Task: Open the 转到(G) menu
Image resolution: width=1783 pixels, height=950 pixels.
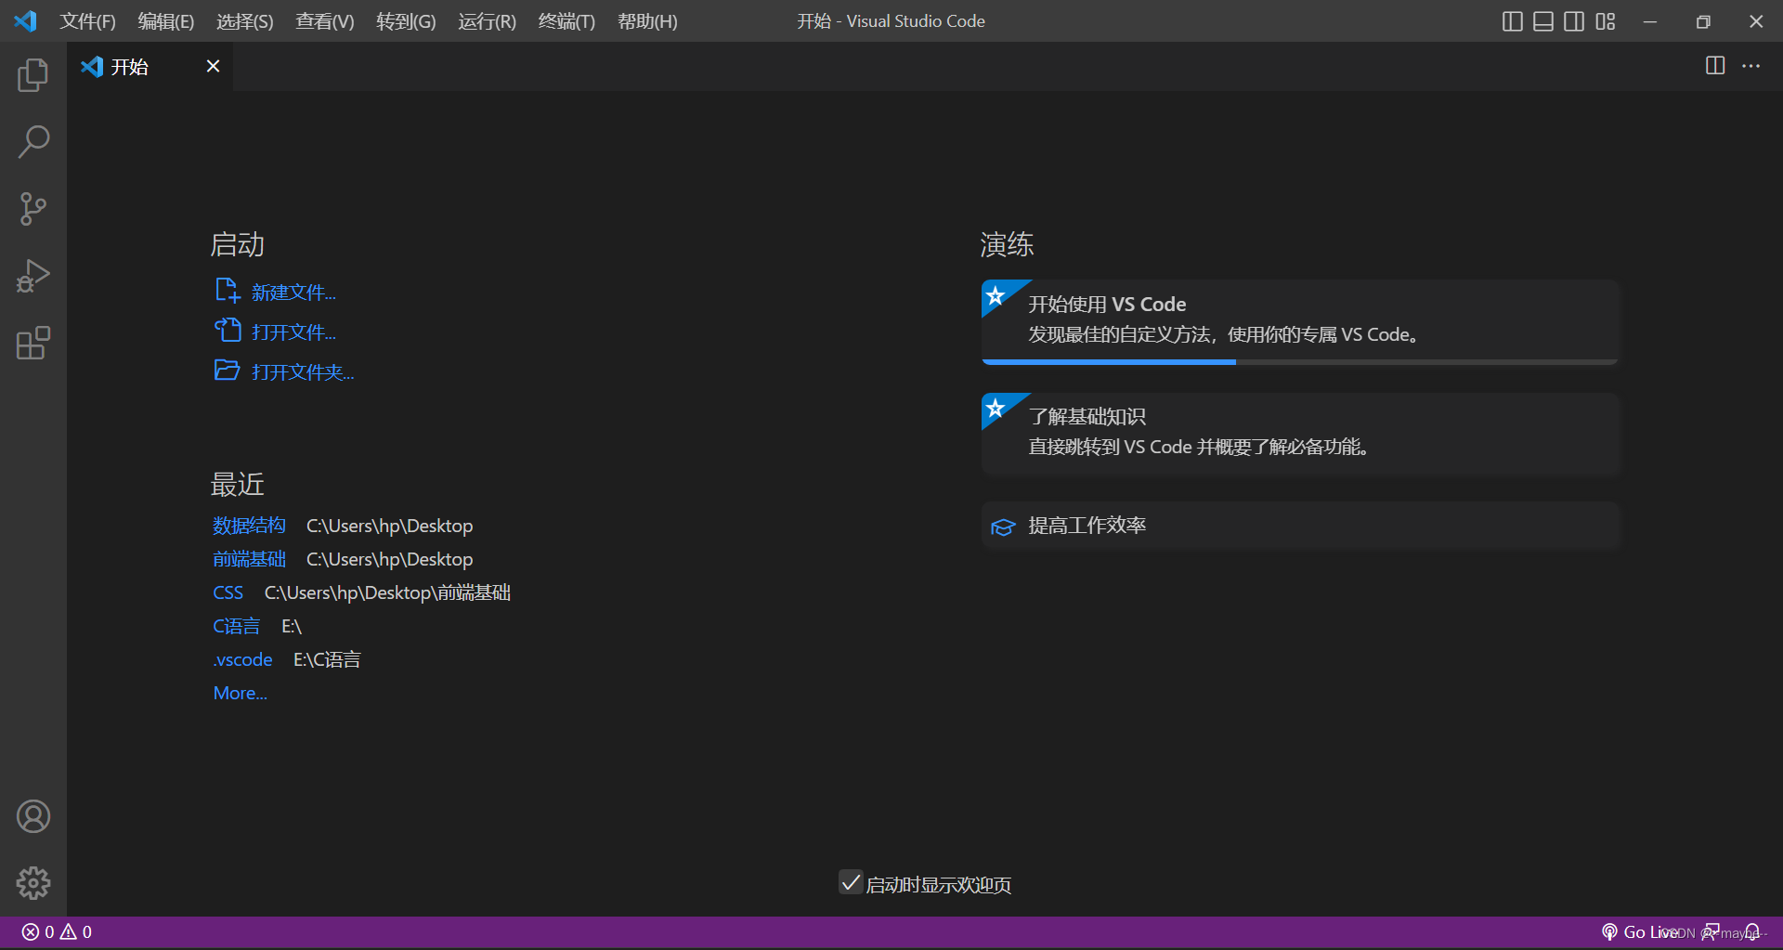Action: pos(406,21)
